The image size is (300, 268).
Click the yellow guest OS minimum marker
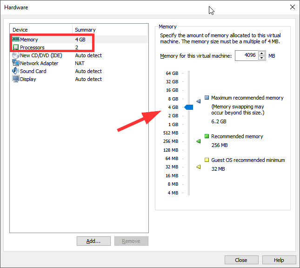click(x=199, y=167)
